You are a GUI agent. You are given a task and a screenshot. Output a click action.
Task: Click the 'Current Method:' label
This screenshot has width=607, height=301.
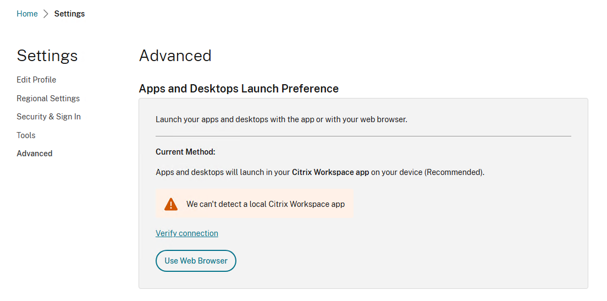[185, 152]
